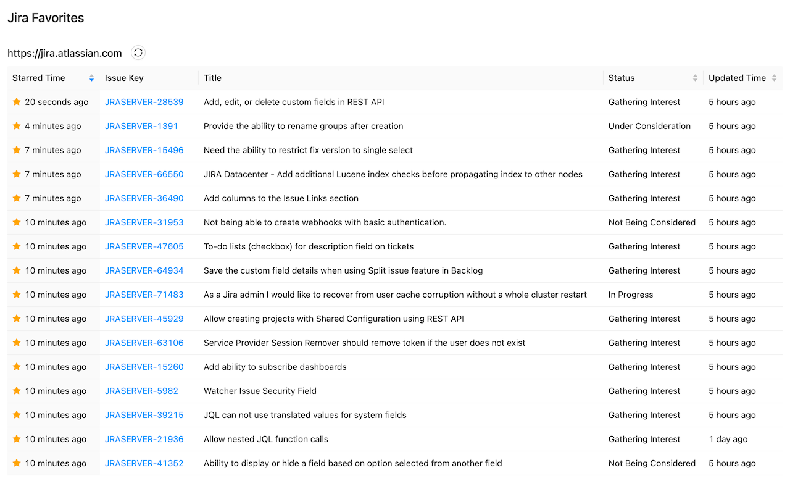Click the star on JRASERVER-47605 row
The height and width of the screenshot is (494, 790).
click(x=17, y=246)
